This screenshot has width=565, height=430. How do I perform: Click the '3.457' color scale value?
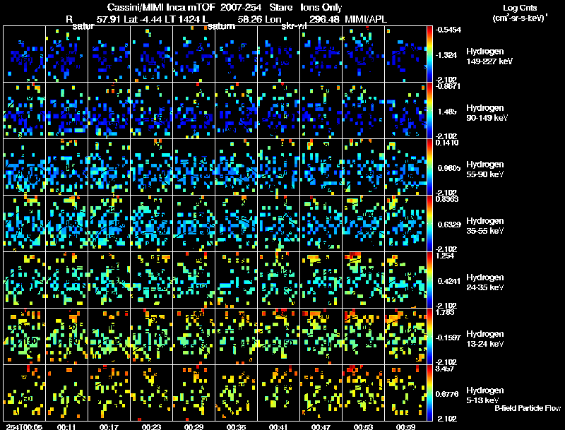pyautogui.click(x=445, y=369)
